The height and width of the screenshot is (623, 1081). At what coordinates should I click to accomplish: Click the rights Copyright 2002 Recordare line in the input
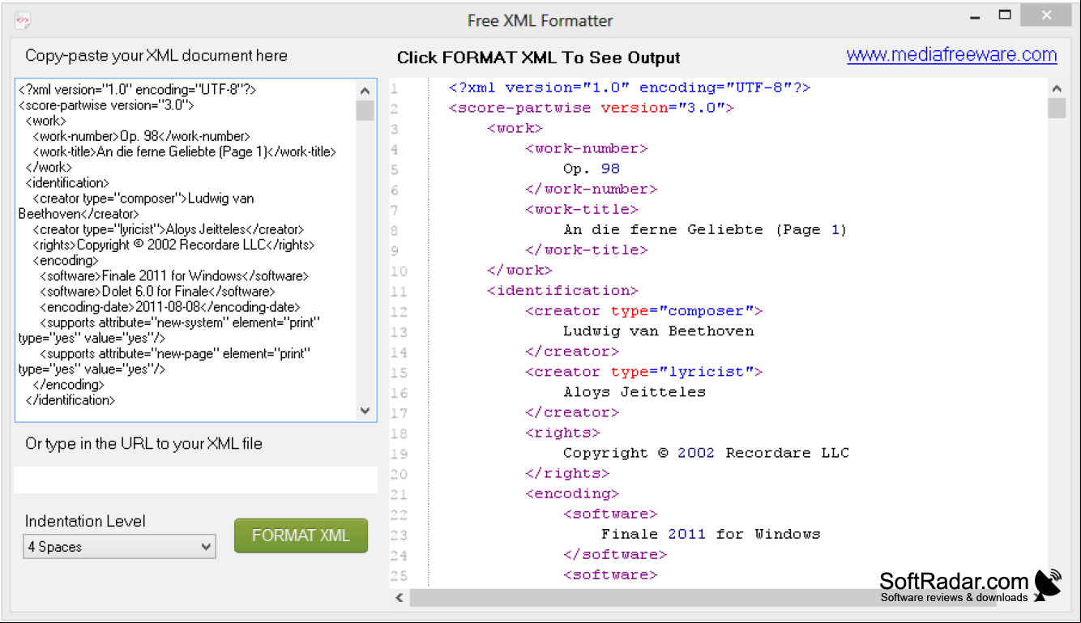[x=174, y=245]
